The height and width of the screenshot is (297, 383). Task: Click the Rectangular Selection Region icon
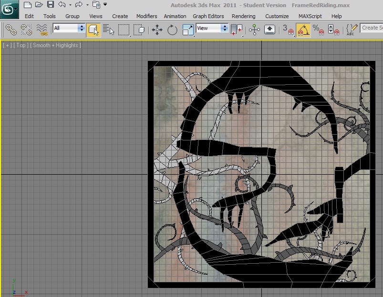click(x=124, y=30)
